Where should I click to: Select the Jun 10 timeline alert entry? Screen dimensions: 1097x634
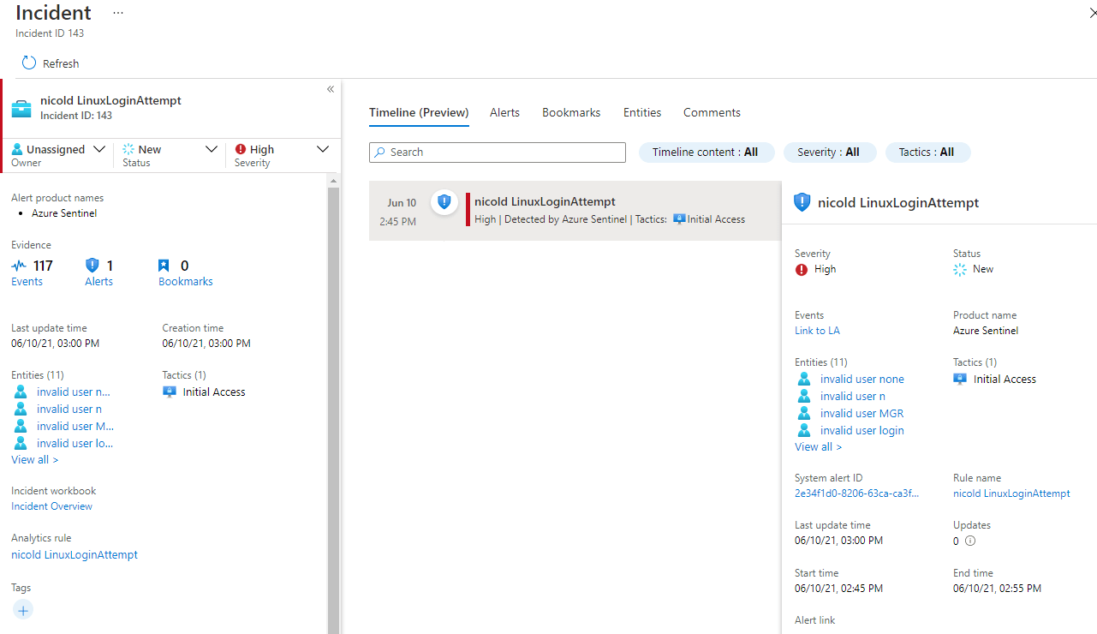coord(575,211)
